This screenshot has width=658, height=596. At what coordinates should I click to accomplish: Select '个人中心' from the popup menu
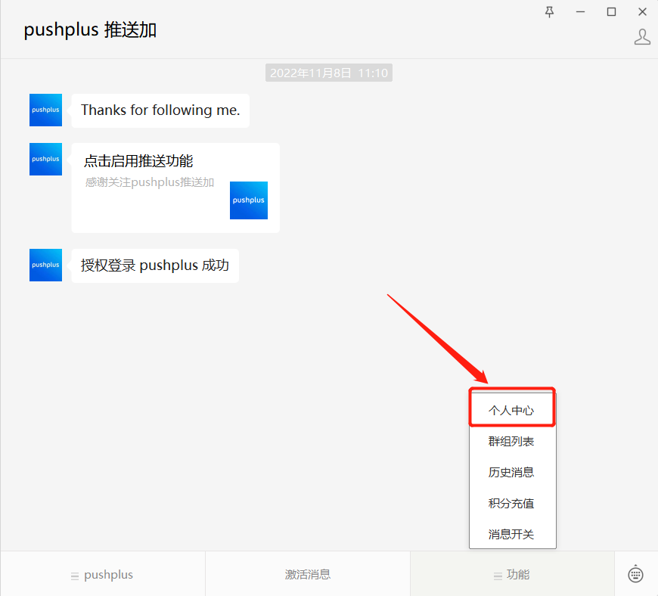(x=512, y=410)
